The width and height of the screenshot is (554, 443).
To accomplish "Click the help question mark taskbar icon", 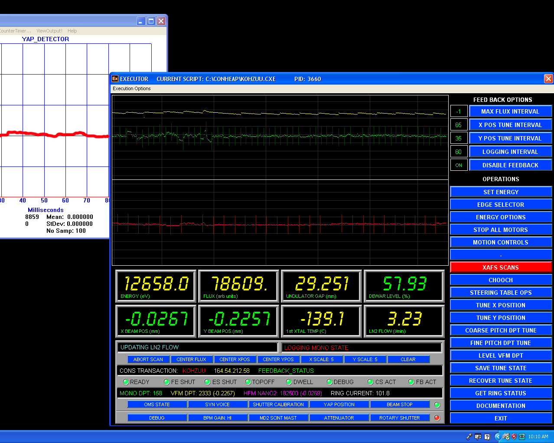I will [x=487, y=436].
